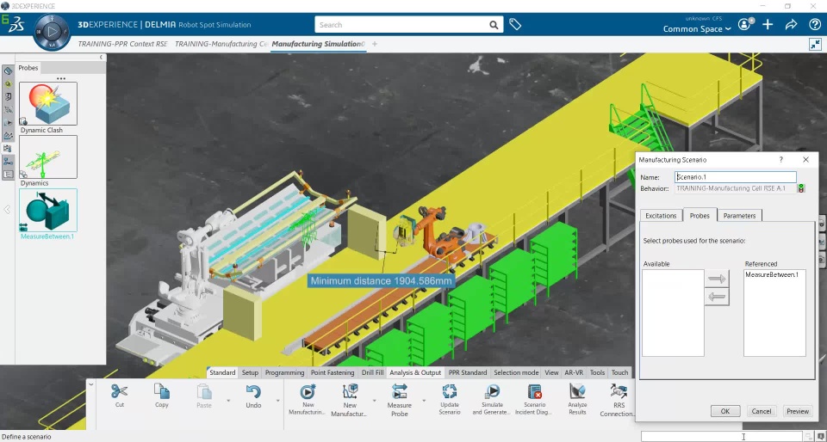Click the Cut scissors icon
The height and width of the screenshot is (442, 827).
119,391
